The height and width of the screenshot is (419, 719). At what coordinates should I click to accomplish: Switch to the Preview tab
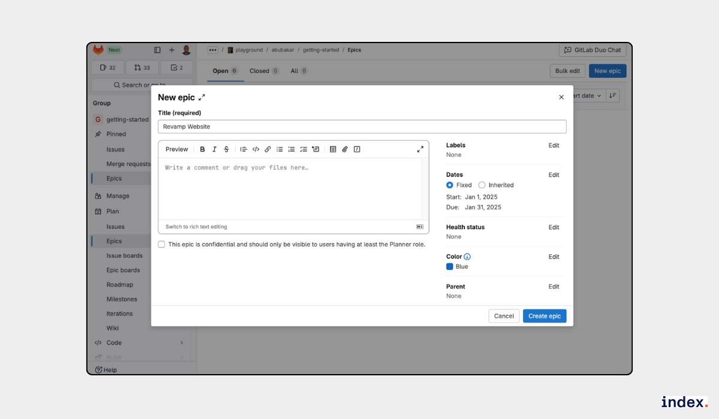[177, 150]
